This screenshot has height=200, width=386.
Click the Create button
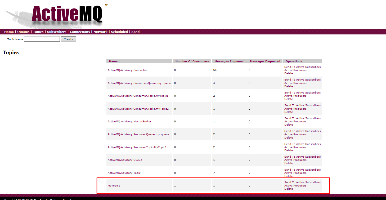coord(68,39)
